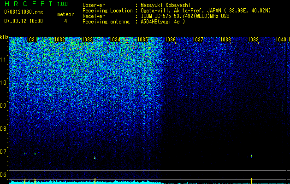Click the HROFFT 1.0.0 title text
The height and width of the screenshot is (184, 290).
click(36, 4)
